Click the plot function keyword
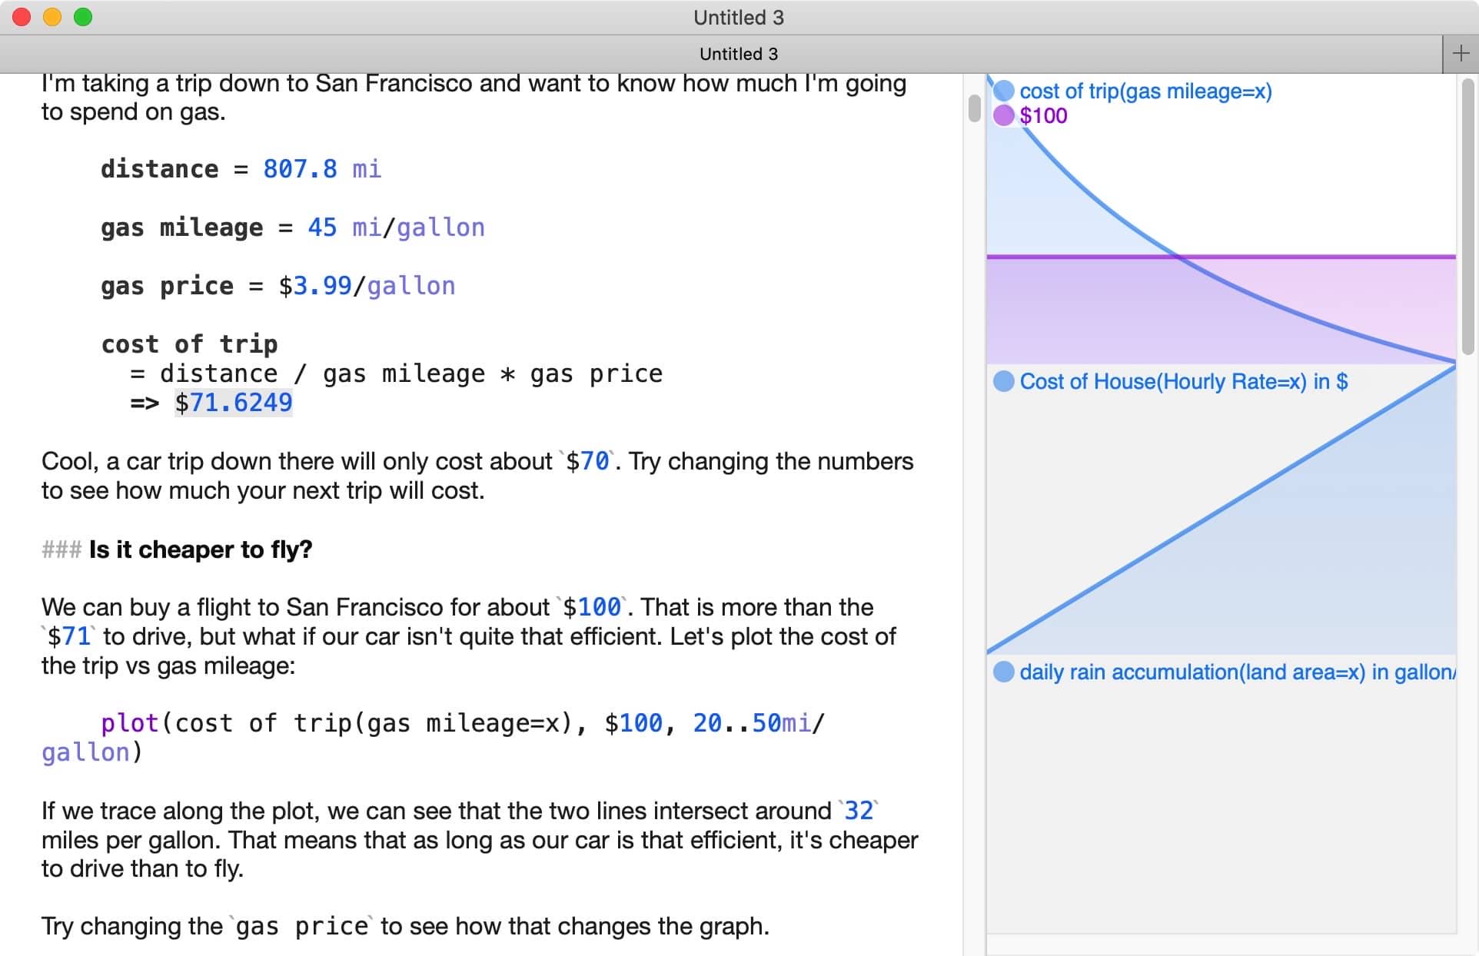Viewport: 1479px width, 956px height. 130,723
